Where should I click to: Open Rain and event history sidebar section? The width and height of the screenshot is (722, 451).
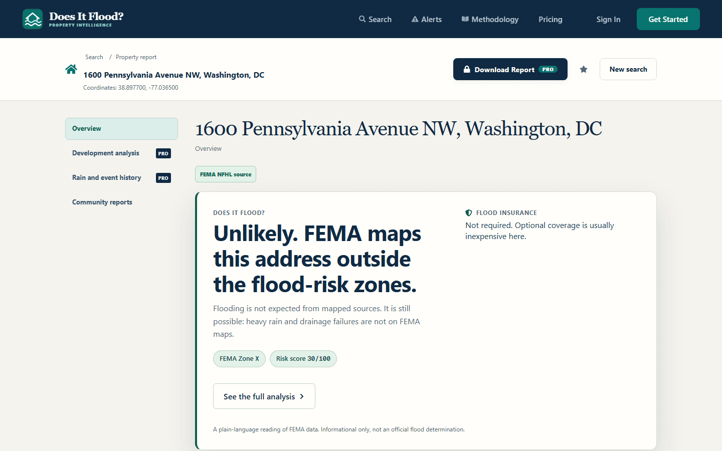121,178
